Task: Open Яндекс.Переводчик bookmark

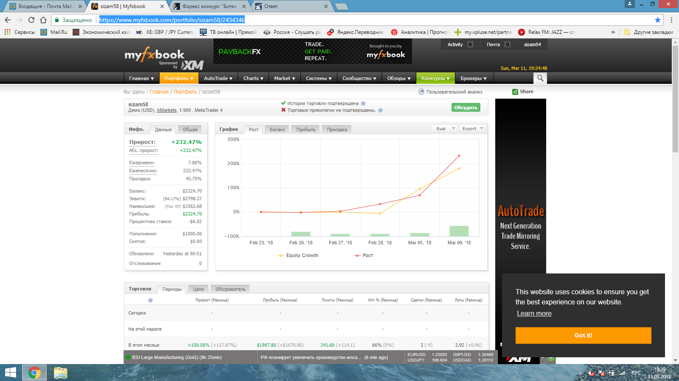Action: (x=355, y=32)
